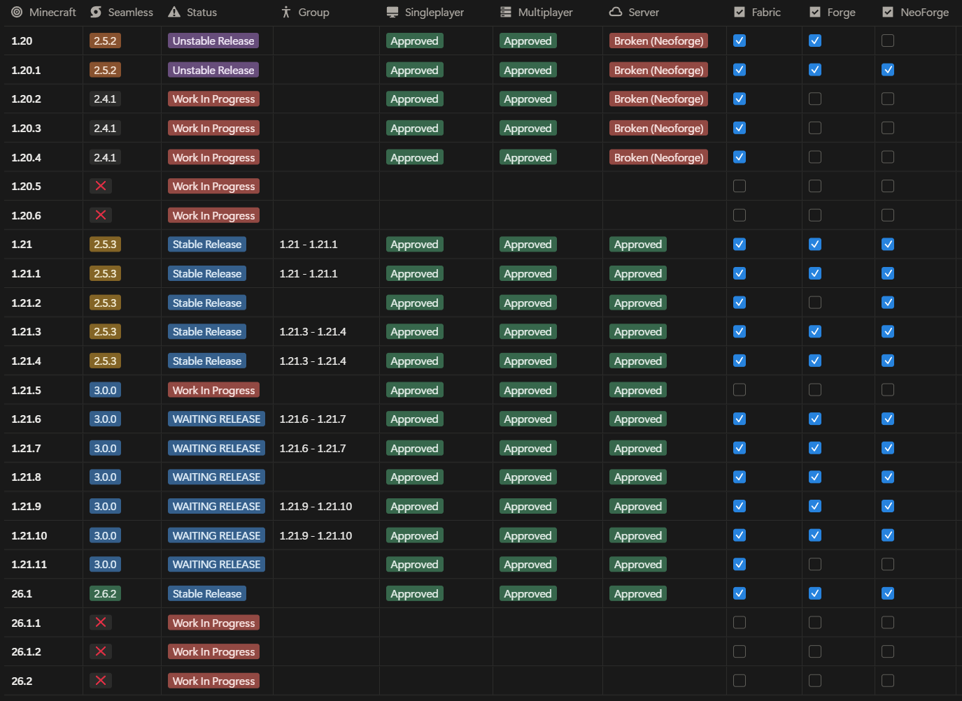962x701 pixels.
Task: Select WAITING RELEASE status for 1.21.8
Action: pyautogui.click(x=216, y=477)
